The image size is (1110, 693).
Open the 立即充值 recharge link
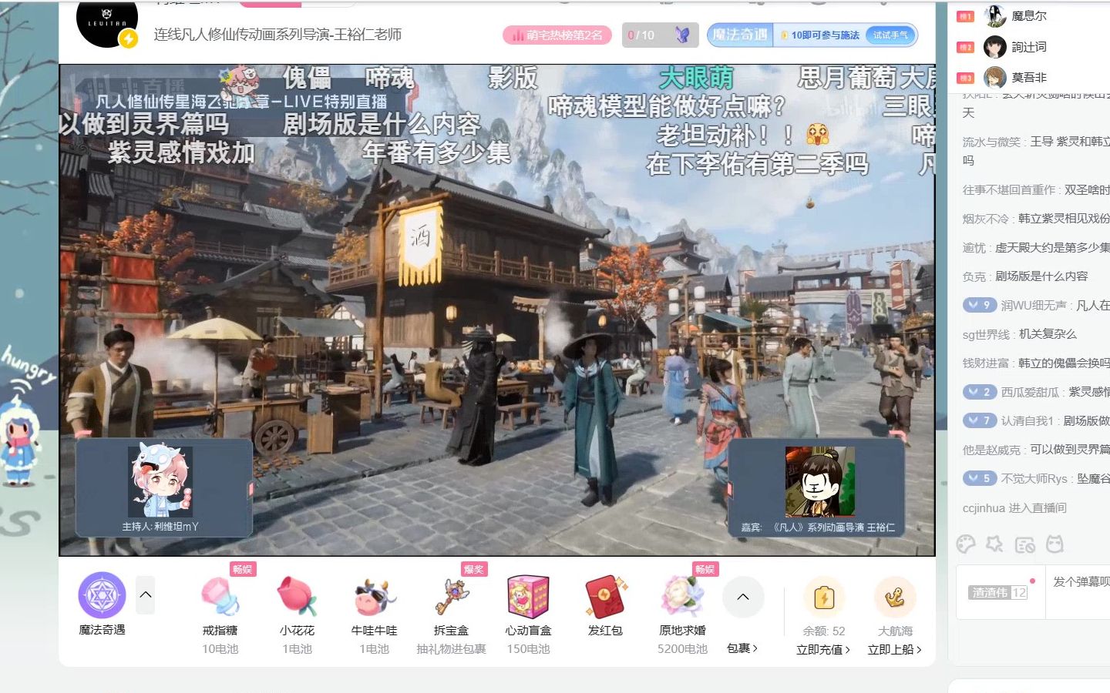[823, 649]
